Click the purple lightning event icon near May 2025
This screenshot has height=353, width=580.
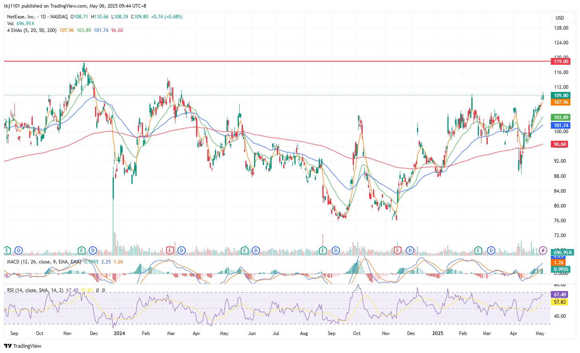tap(543, 251)
